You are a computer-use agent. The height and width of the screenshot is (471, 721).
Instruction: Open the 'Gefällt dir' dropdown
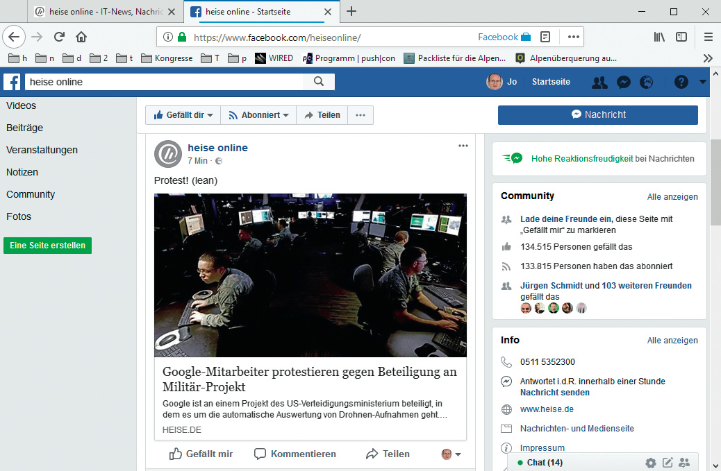coord(183,115)
